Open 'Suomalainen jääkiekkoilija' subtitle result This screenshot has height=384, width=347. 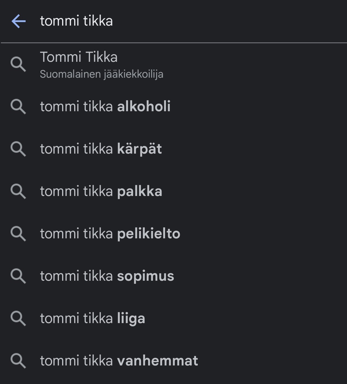pos(102,74)
